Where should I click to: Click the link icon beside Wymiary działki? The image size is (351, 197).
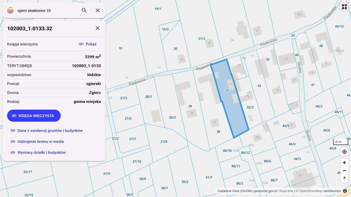click(13, 152)
